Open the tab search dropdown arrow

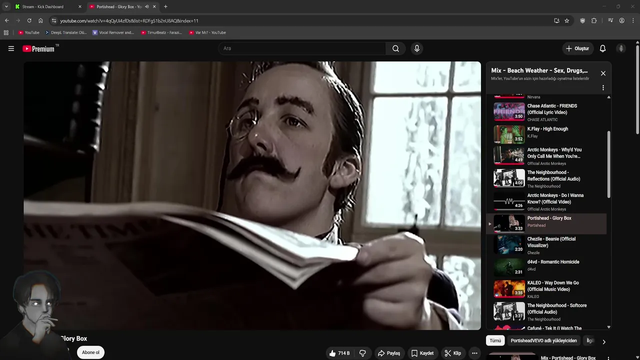tap(6, 6)
